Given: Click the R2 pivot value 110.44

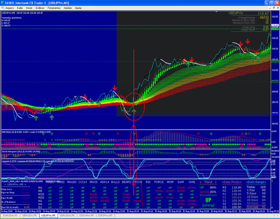Looking at the screenshot, I should (237, 191).
